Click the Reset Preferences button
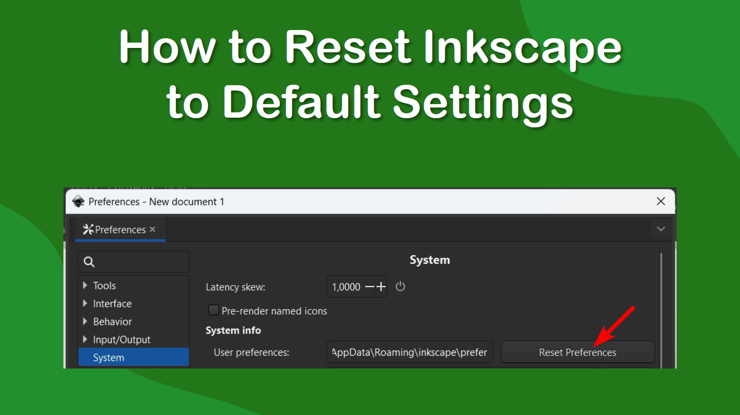Image resolution: width=740 pixels, height=415 pixels. (x=577, y=352)
